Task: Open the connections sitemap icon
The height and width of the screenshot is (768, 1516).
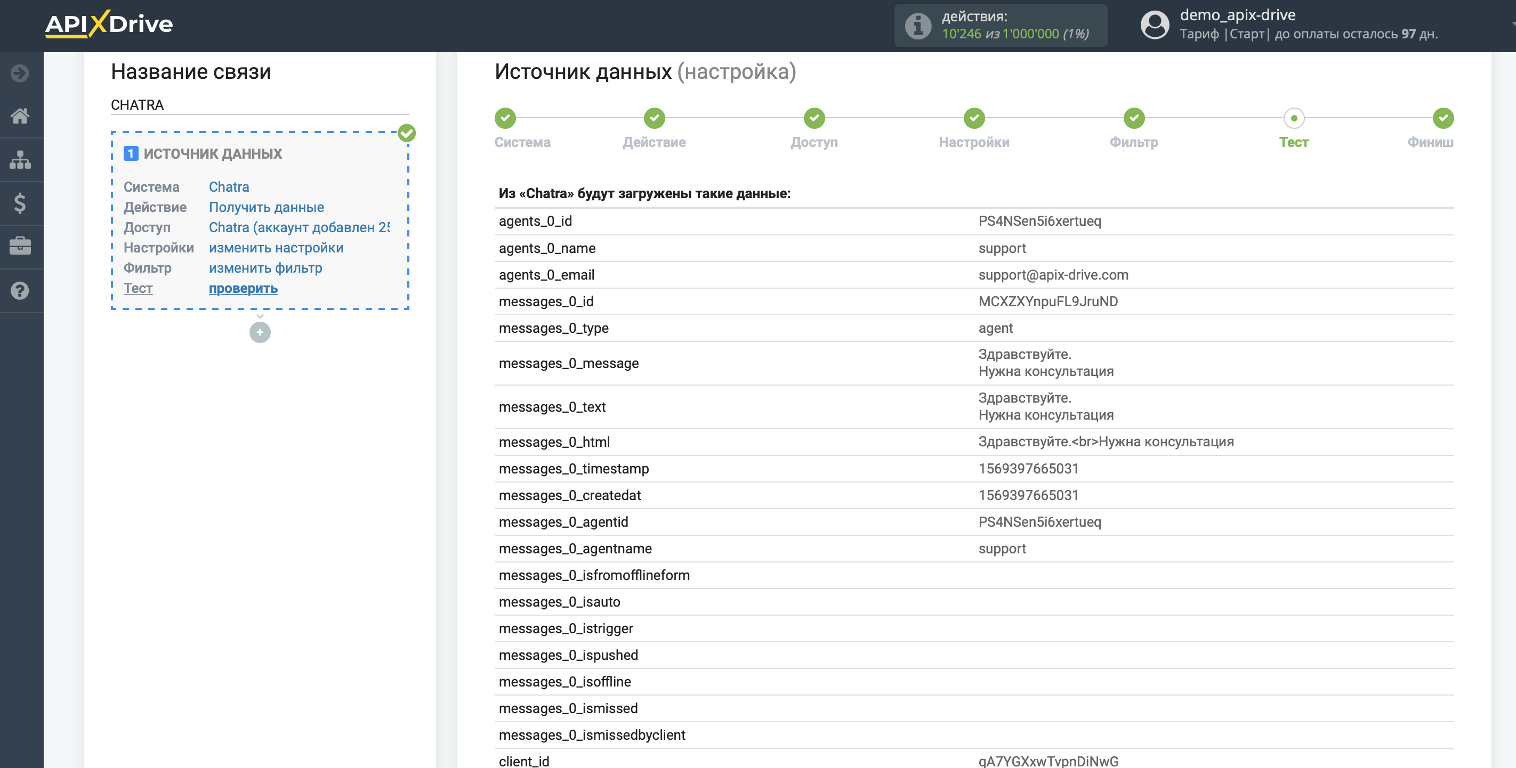Action: pos(20,160)
